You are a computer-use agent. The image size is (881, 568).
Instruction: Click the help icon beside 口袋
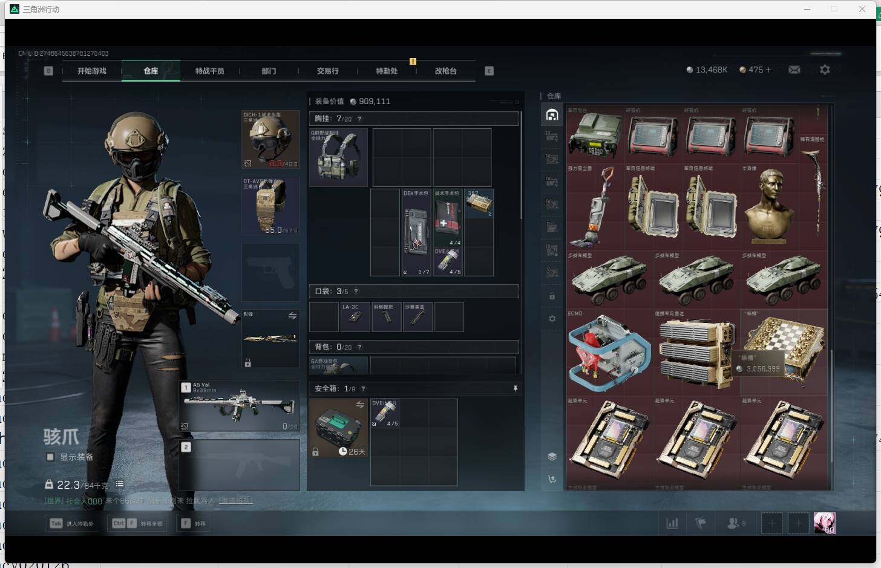356,292
